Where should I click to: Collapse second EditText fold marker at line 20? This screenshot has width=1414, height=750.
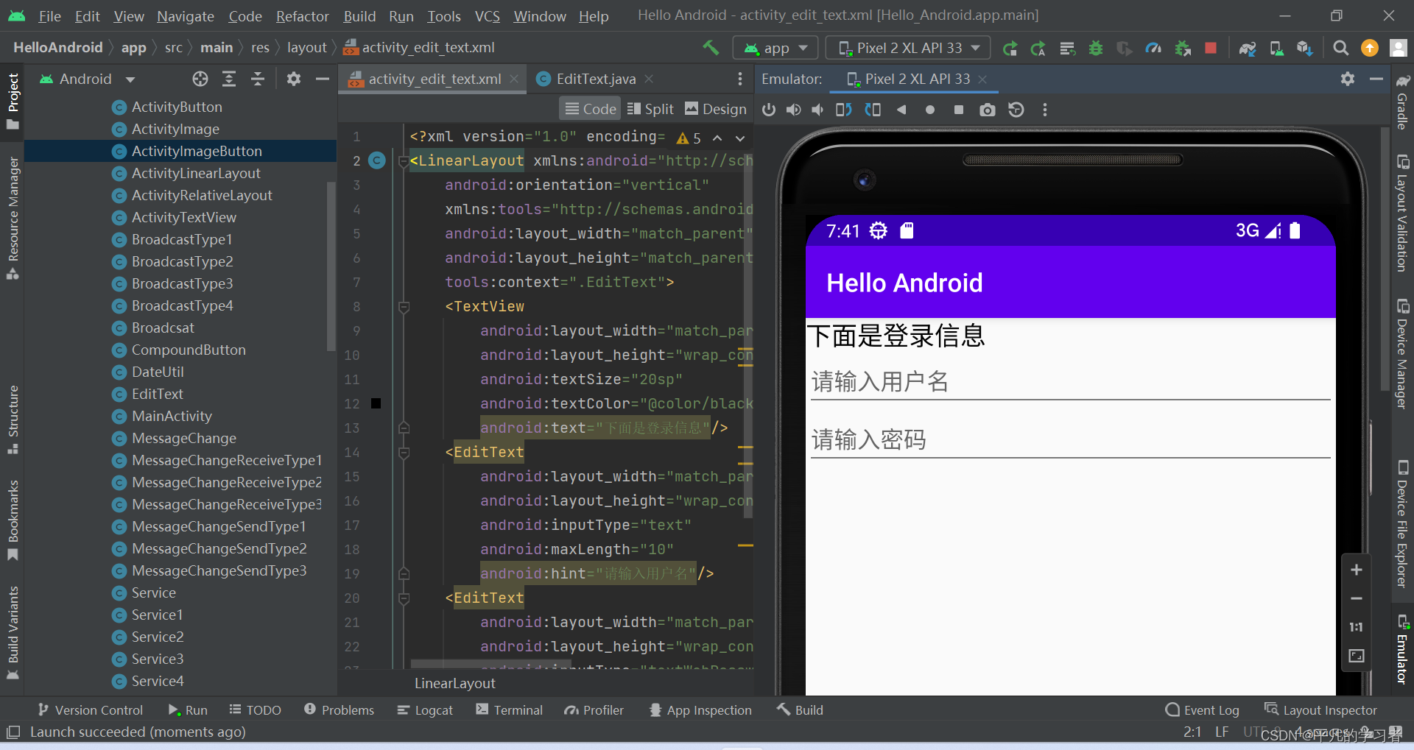point(404,598)
